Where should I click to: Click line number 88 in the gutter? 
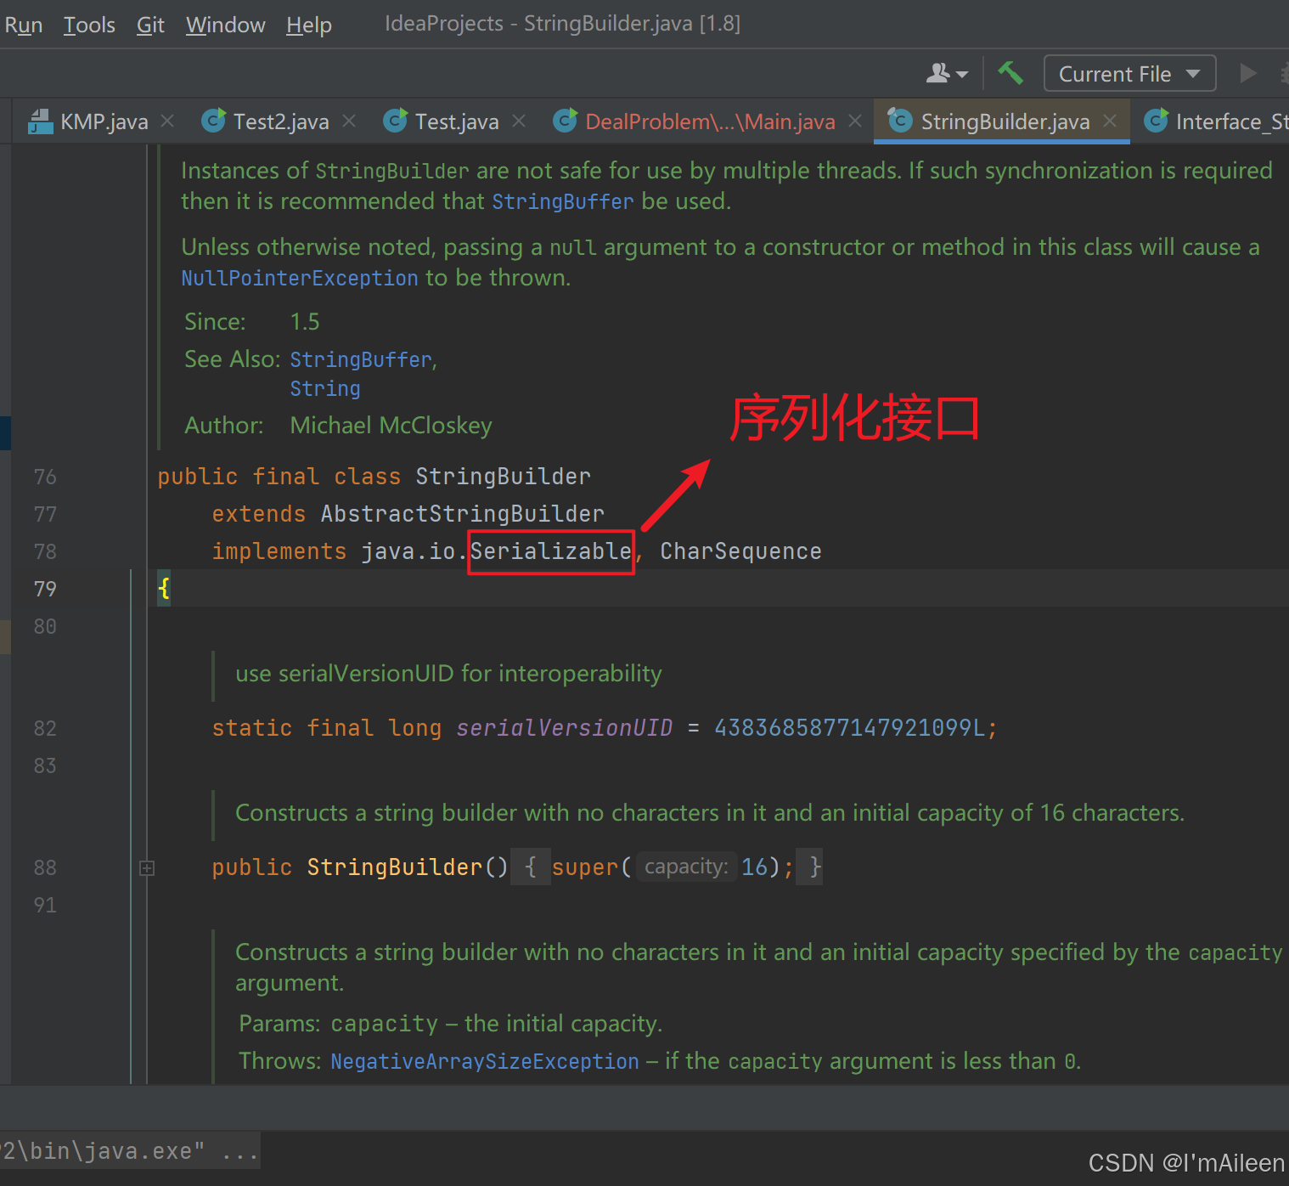click(x=45, y=867)
